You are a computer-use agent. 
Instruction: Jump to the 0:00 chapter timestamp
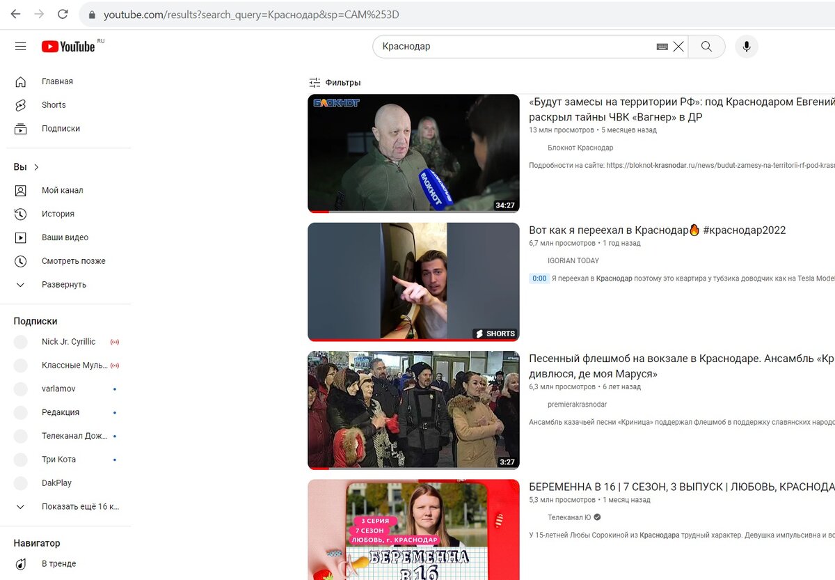coord(539,279)
